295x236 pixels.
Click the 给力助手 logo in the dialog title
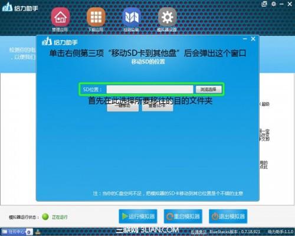[x=60, y=41]
